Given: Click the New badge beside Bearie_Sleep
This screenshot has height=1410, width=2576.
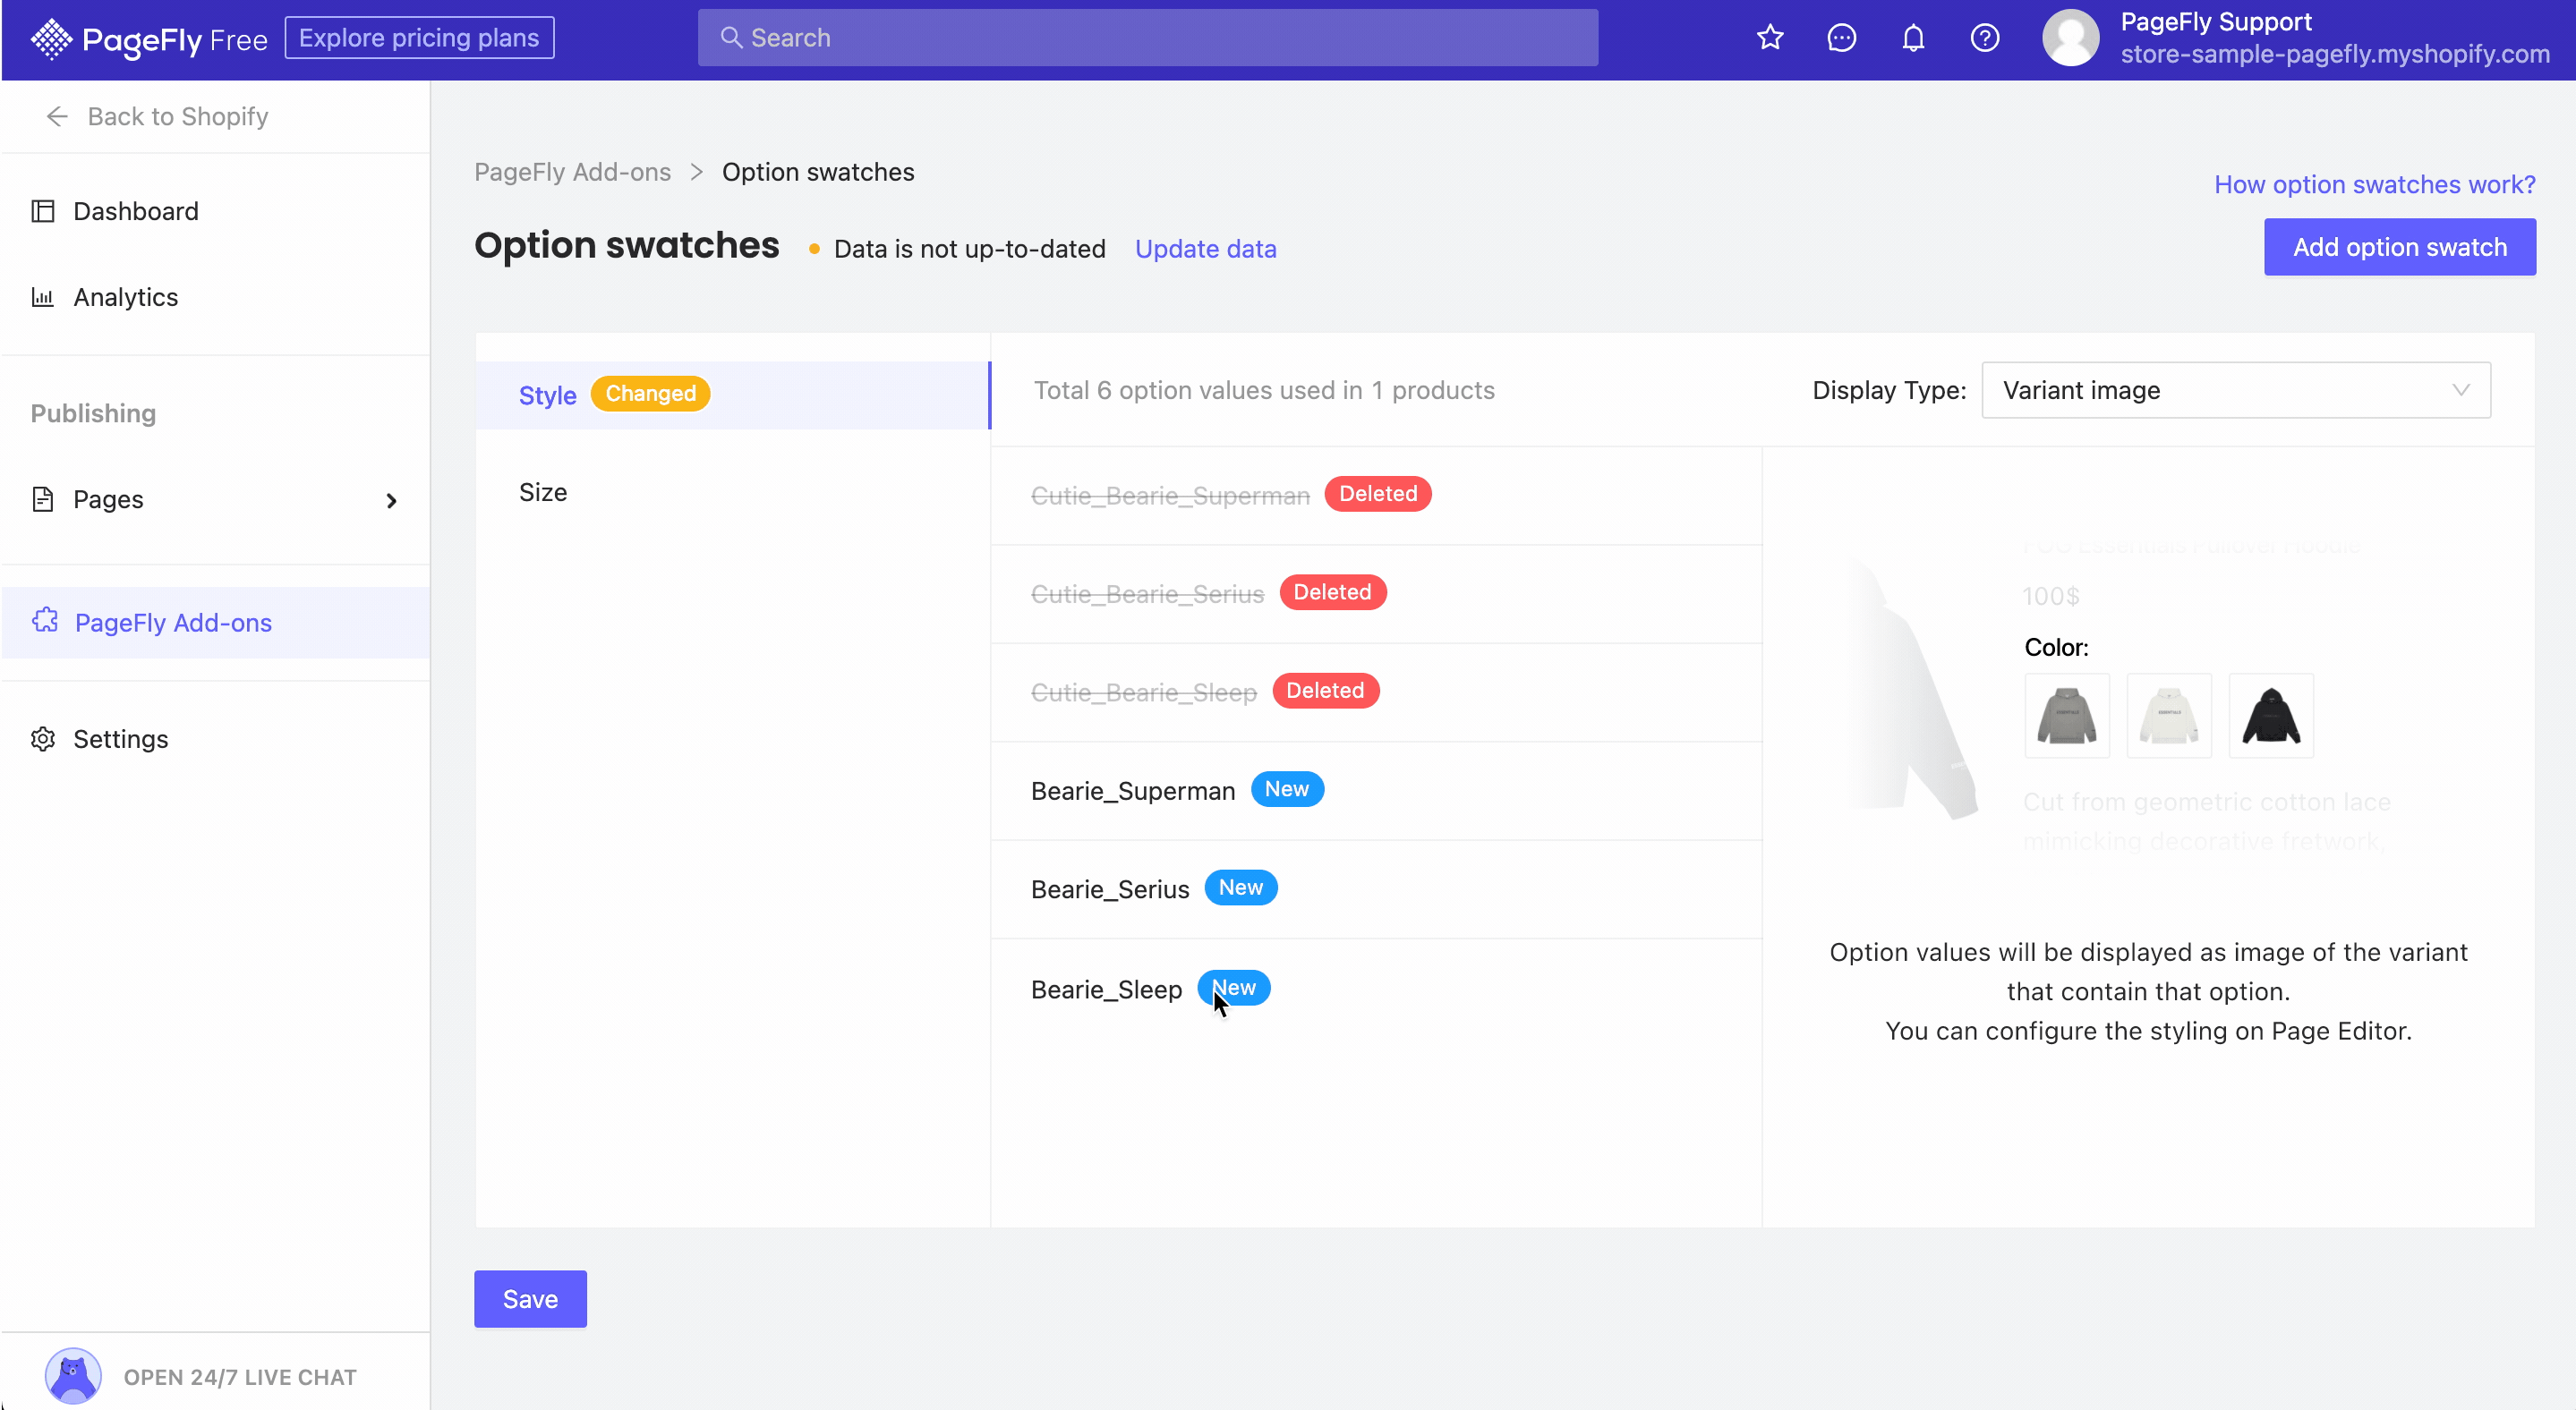Looking at the screenshot, I should coord(1233,988).
